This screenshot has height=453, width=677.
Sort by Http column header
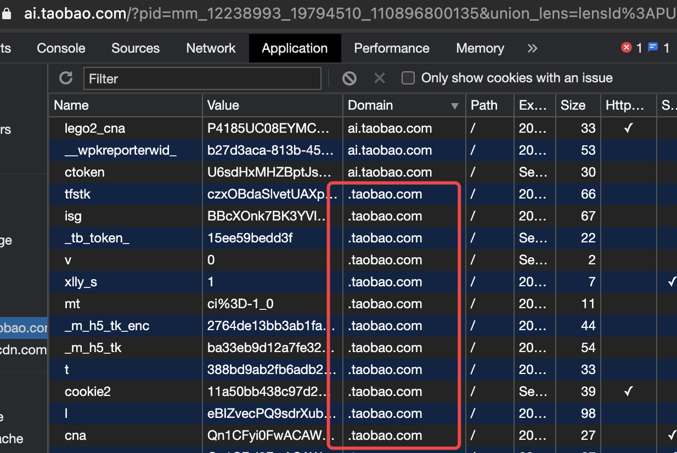point(629,105)
